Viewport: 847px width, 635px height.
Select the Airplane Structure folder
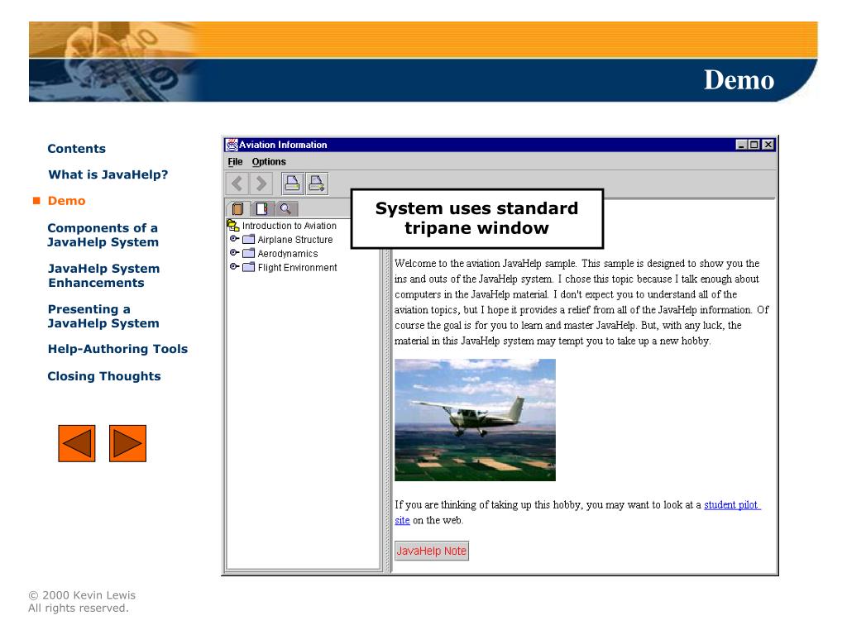coord(295,240)
